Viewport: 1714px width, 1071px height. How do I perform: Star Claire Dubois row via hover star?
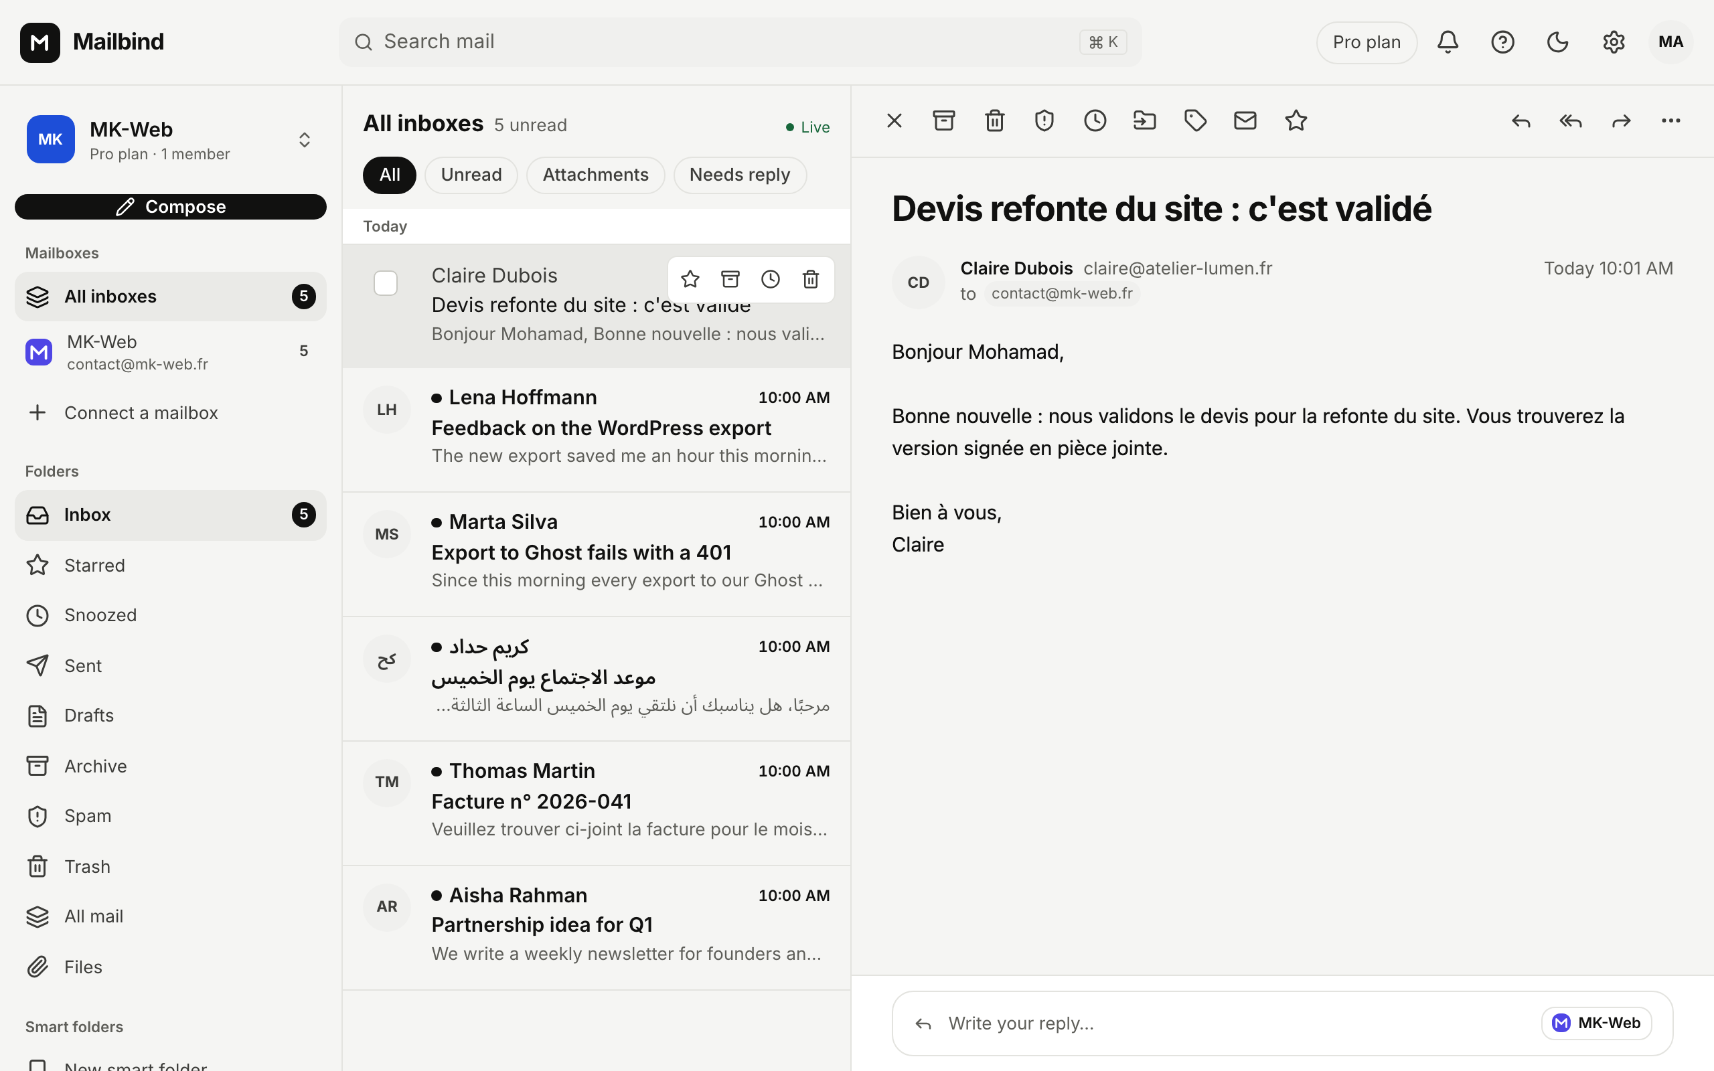coord(690,280)
